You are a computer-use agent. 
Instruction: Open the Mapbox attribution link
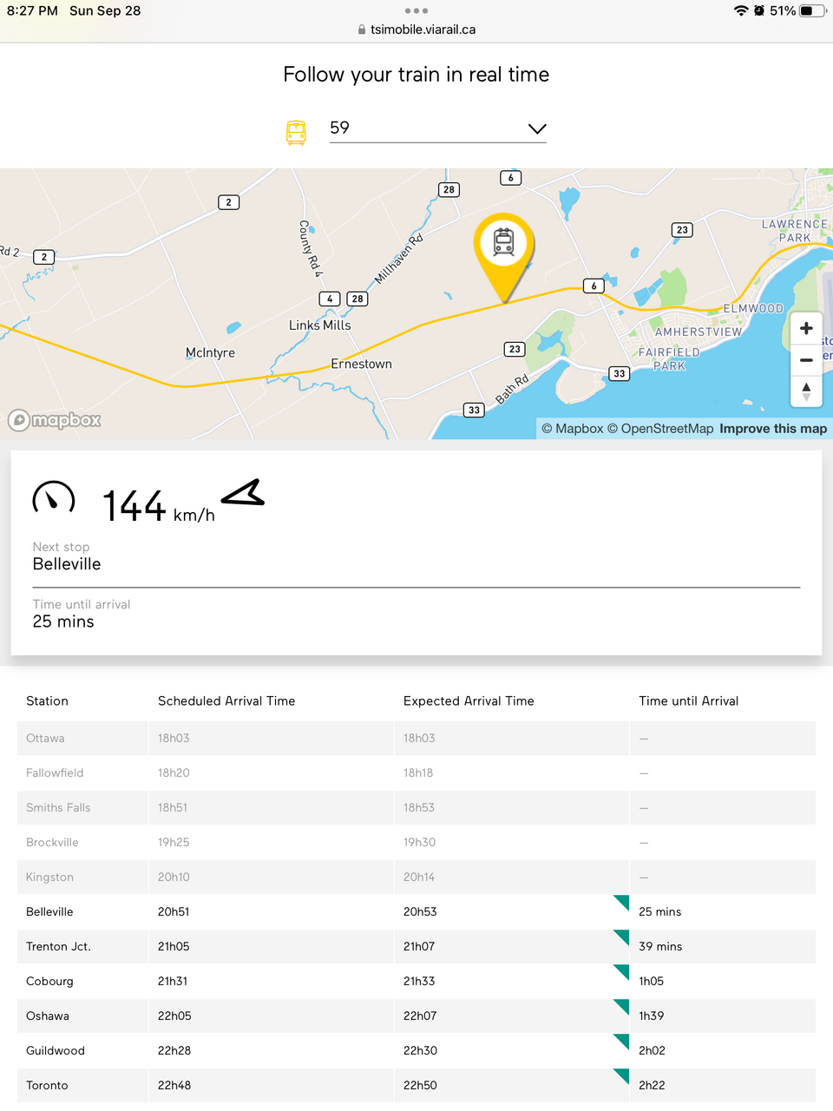[573, 429]
